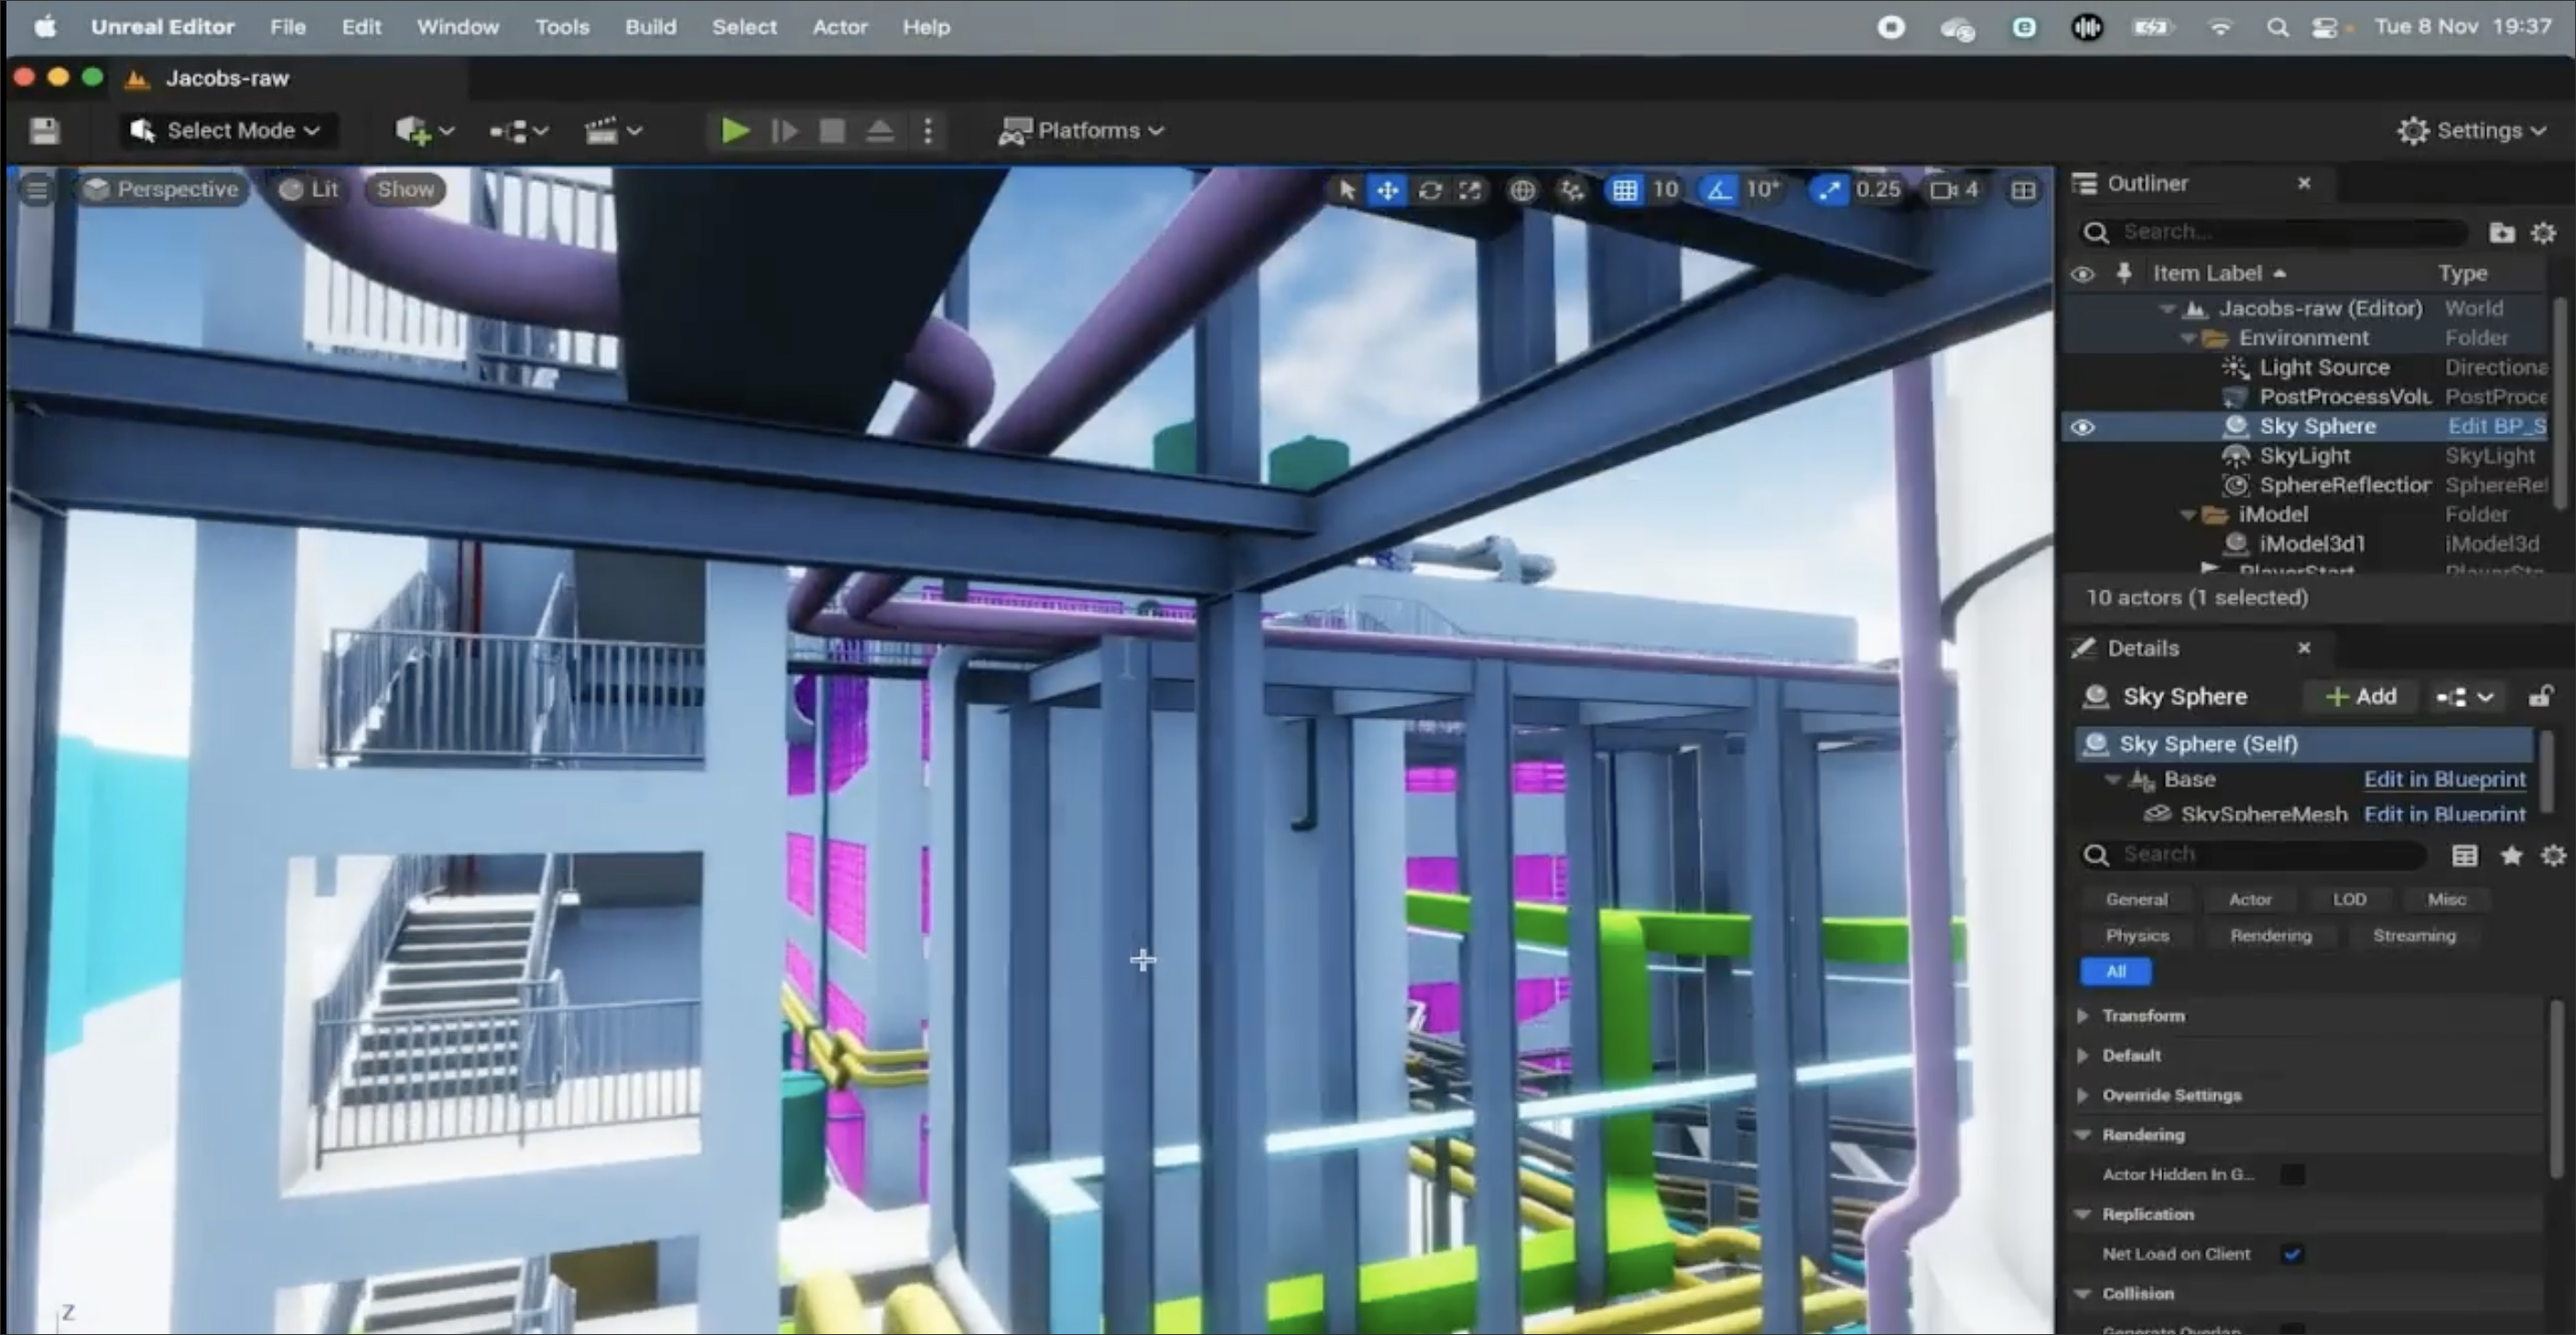Activate the select objects cursor tool
Screen dimensions: 2576x1335
1347,190
